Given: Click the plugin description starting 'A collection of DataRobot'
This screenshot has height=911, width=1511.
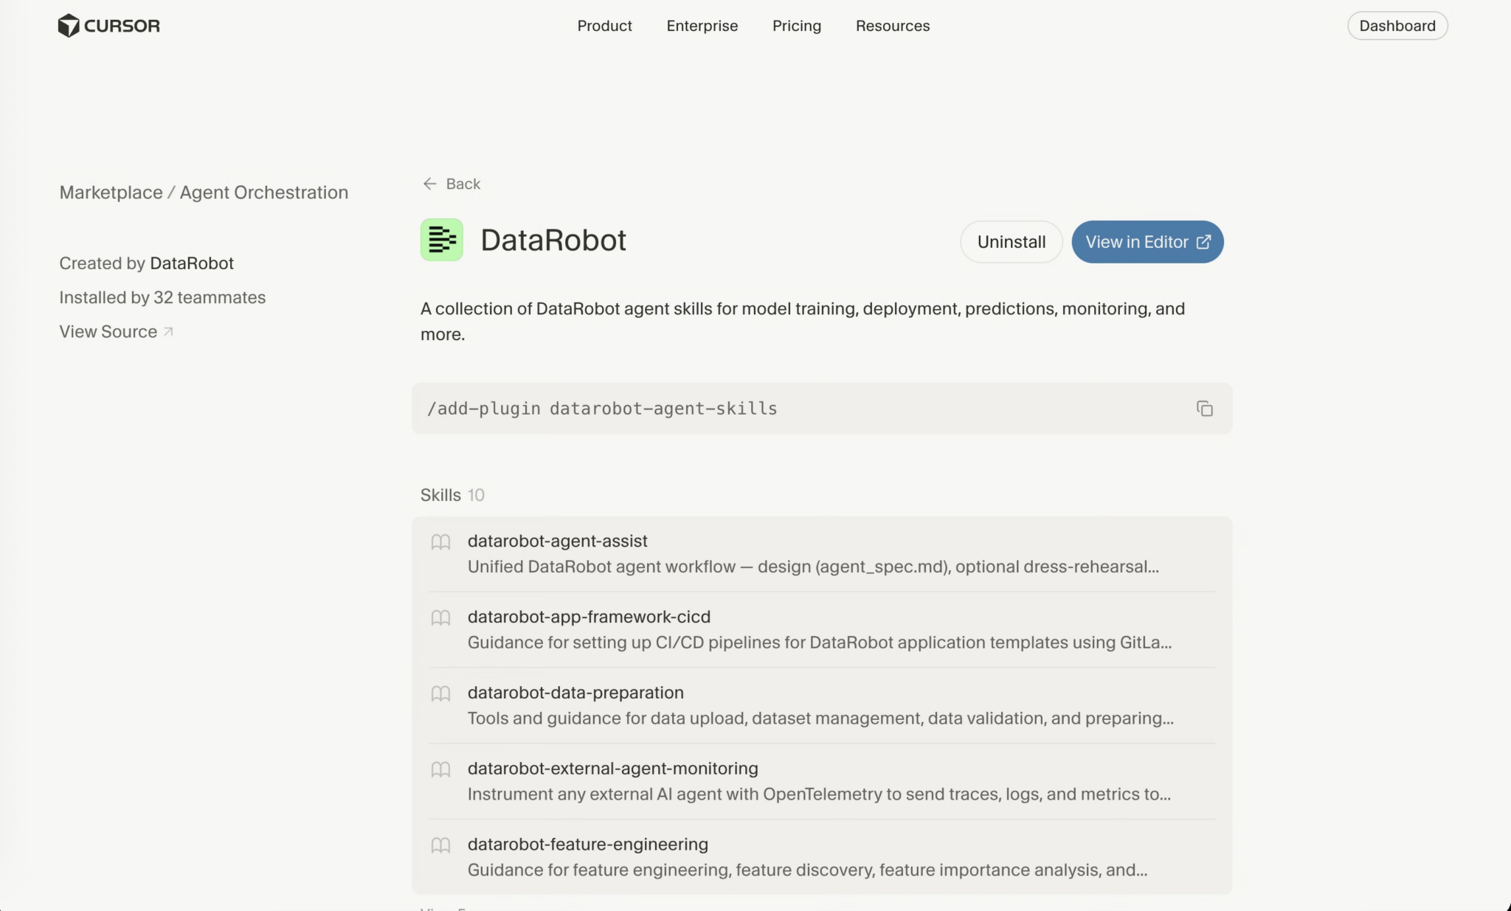Looking at the screenshot, I should click(803, 322).
